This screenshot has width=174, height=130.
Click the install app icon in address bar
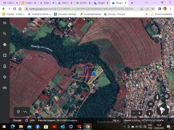tap(142, 9)
